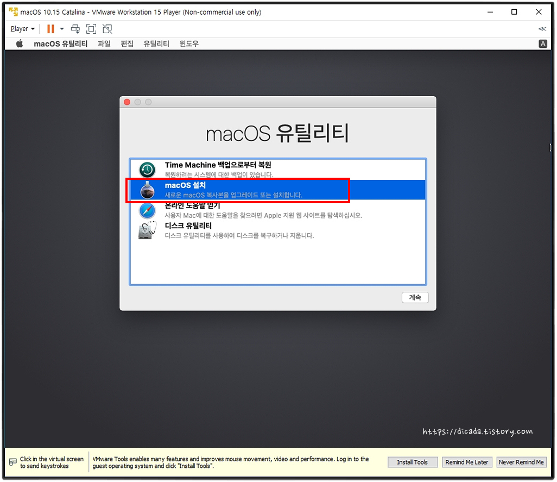Open the Player menu
Image resolution: width=557 pixels, height=482 pixels.
22,29
